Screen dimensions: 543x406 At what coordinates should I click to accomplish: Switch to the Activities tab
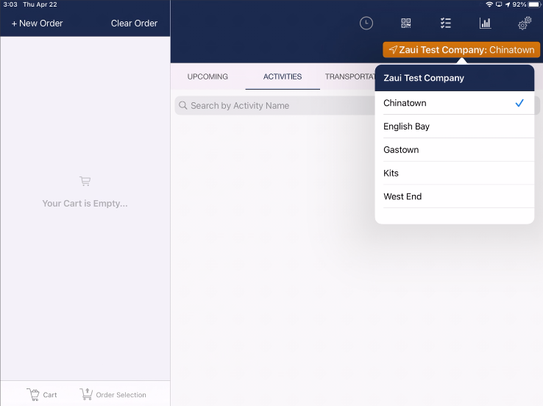[283, 76]
